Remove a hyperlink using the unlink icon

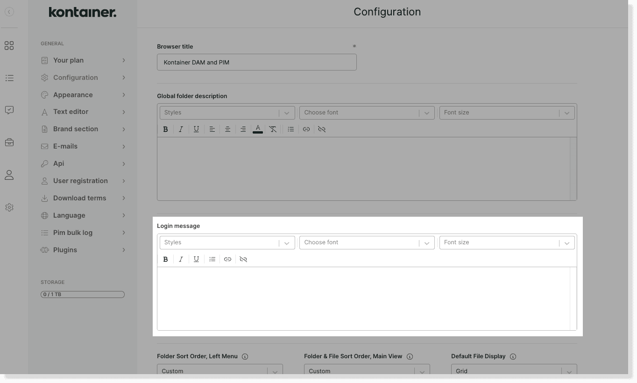[x=243, y=259]
